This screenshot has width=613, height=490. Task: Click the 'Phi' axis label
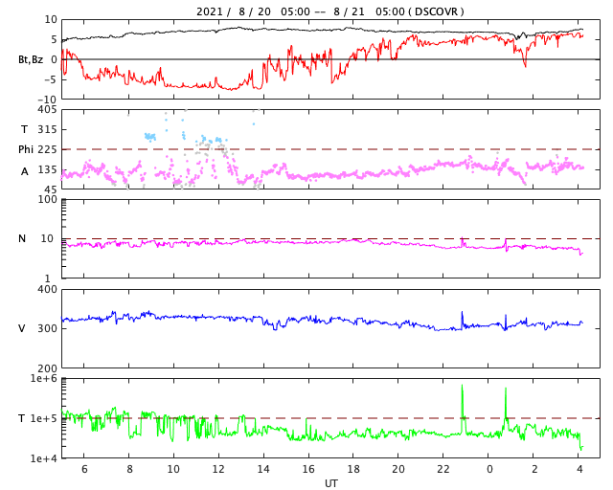(x=26, y=149)
